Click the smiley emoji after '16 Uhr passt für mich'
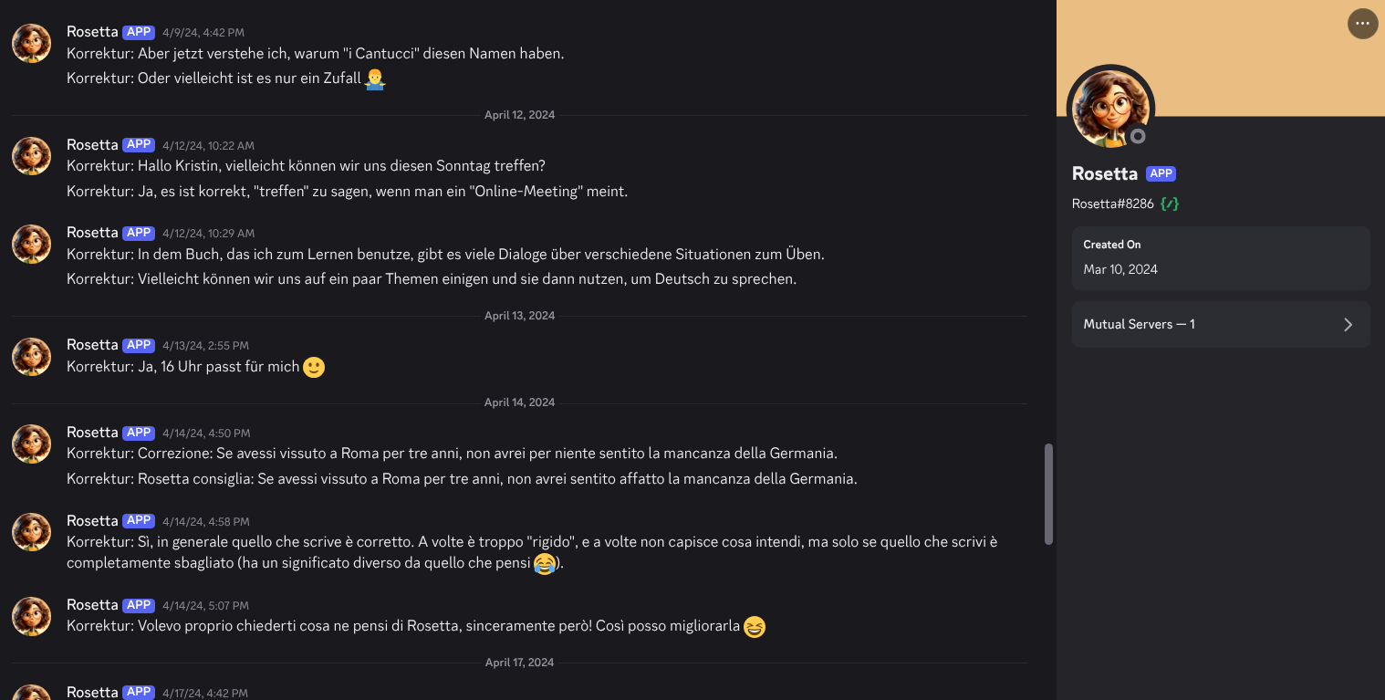 tap(313, 367)
